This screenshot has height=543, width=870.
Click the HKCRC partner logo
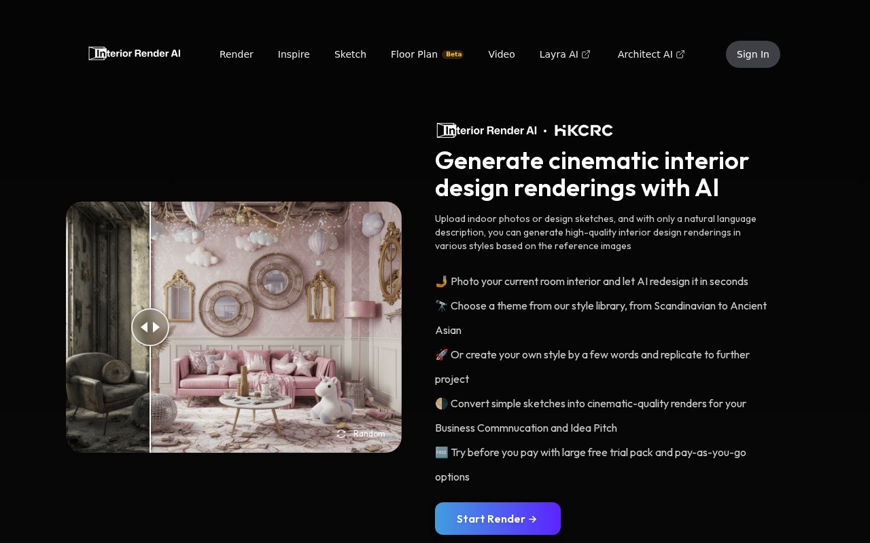pyautogui.click(x=584, y=130)
